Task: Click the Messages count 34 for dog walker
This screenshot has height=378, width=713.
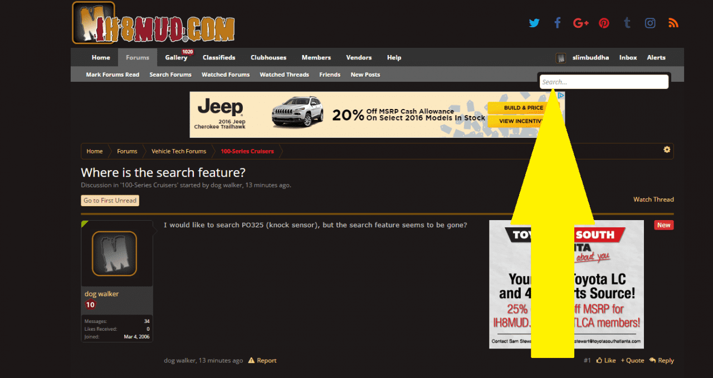Action: [x=146, y=321]
